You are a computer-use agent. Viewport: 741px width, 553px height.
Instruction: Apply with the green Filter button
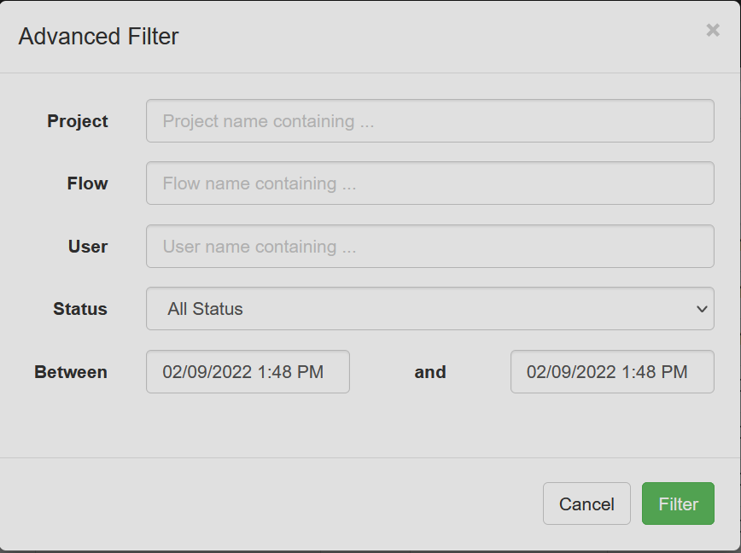click(678, 504)
